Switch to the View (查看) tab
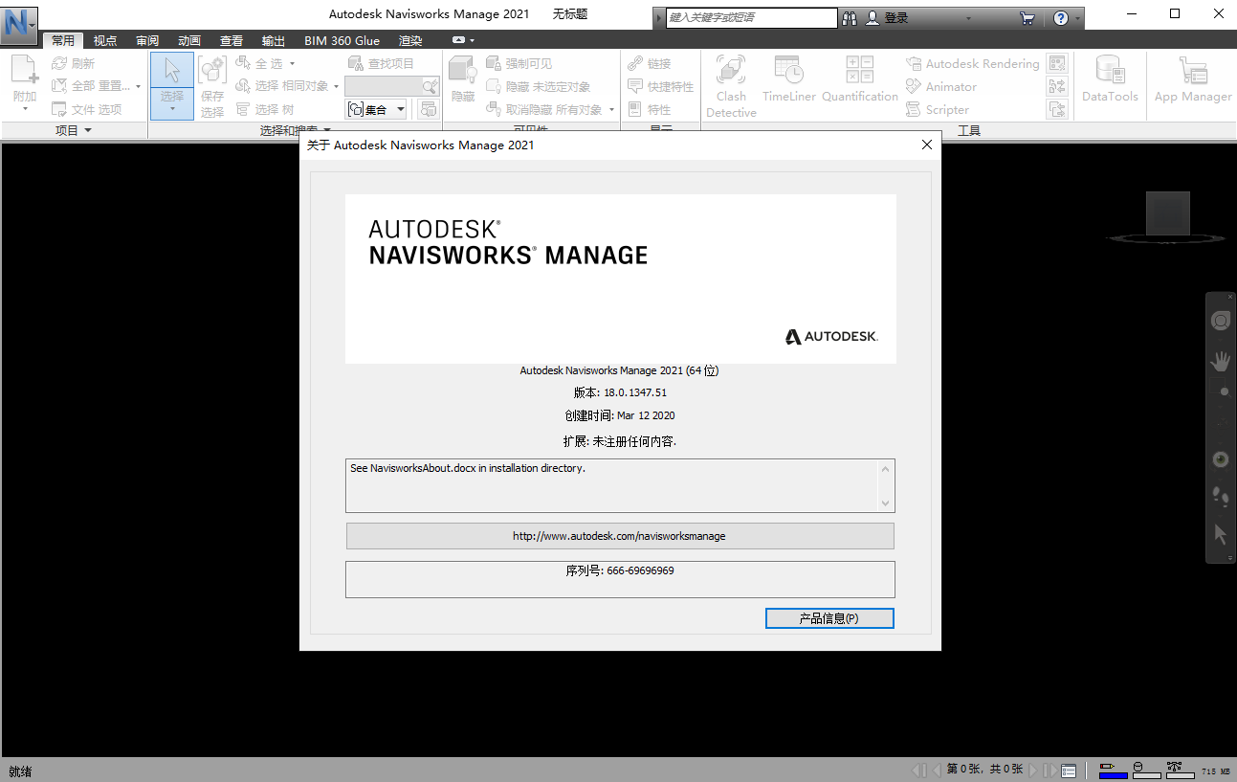Viewport: 1237px width, 782px height. (232, 40)
